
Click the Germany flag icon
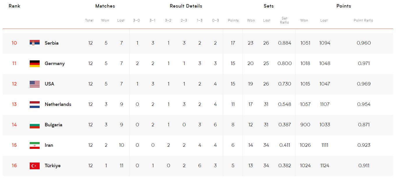(x=35, y=64)
